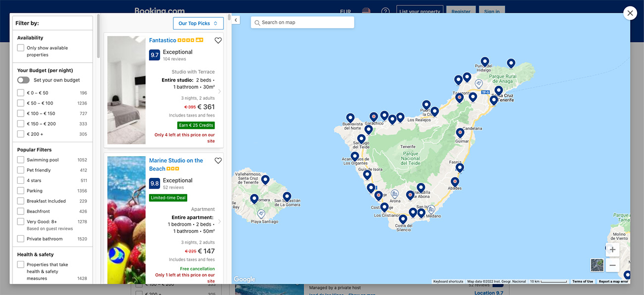This screenshot has height=295, width=644.
Task: Check Only show available properties
Action: [21, 48]
